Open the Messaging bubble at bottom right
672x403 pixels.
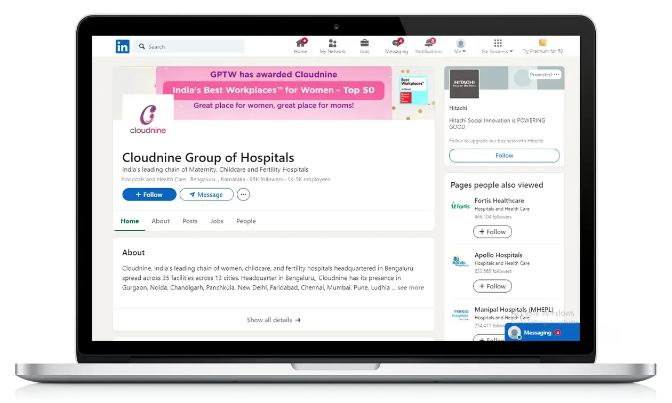(x=540, y=332)
